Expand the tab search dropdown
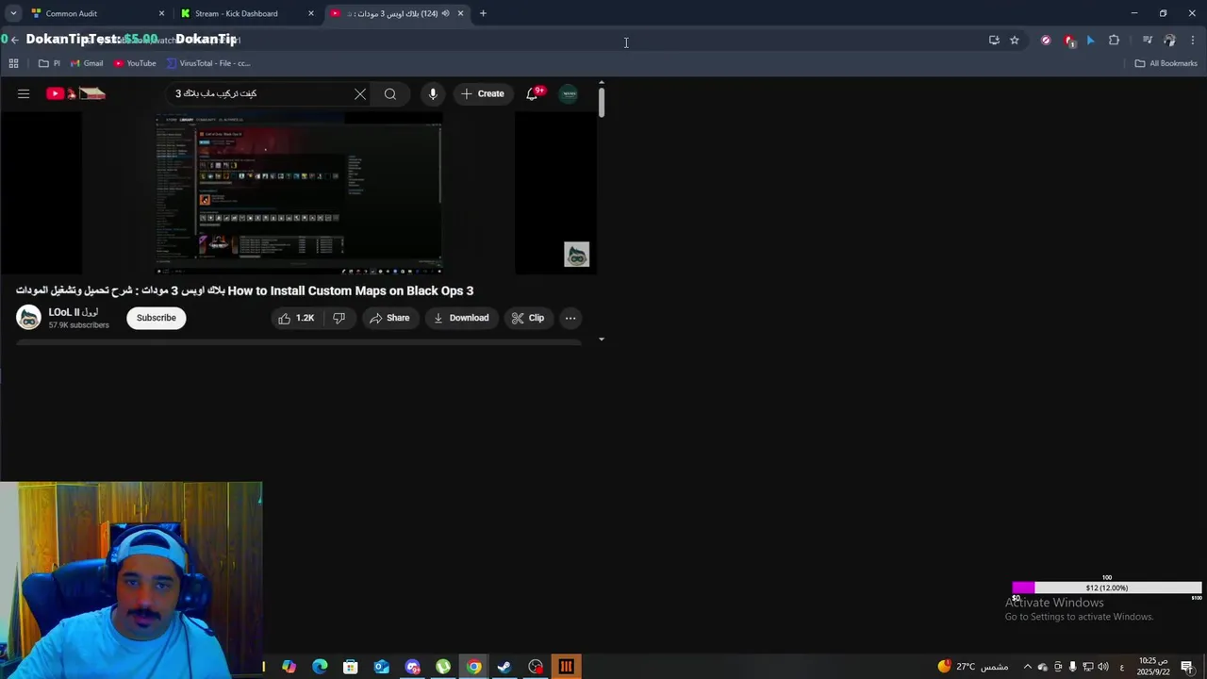The height and width of the screenshot is (679, 1207). 13,13
